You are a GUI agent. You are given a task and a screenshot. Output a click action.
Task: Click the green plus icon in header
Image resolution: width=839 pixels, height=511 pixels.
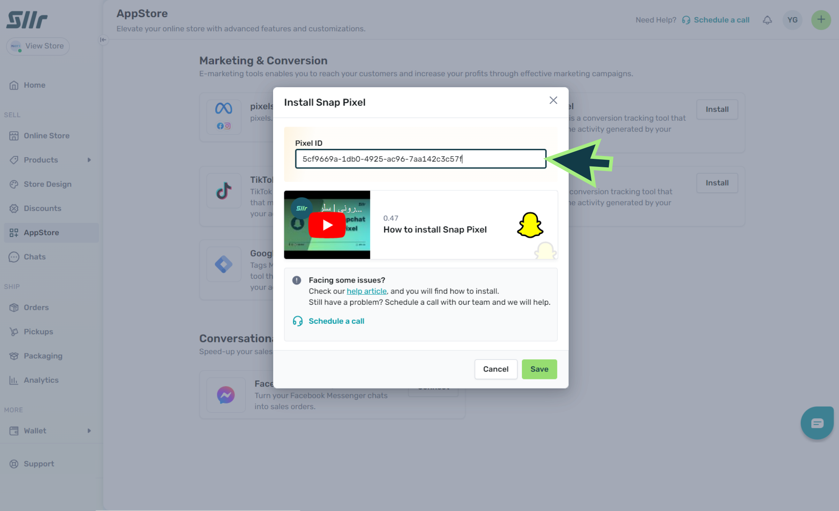[821, 20]
